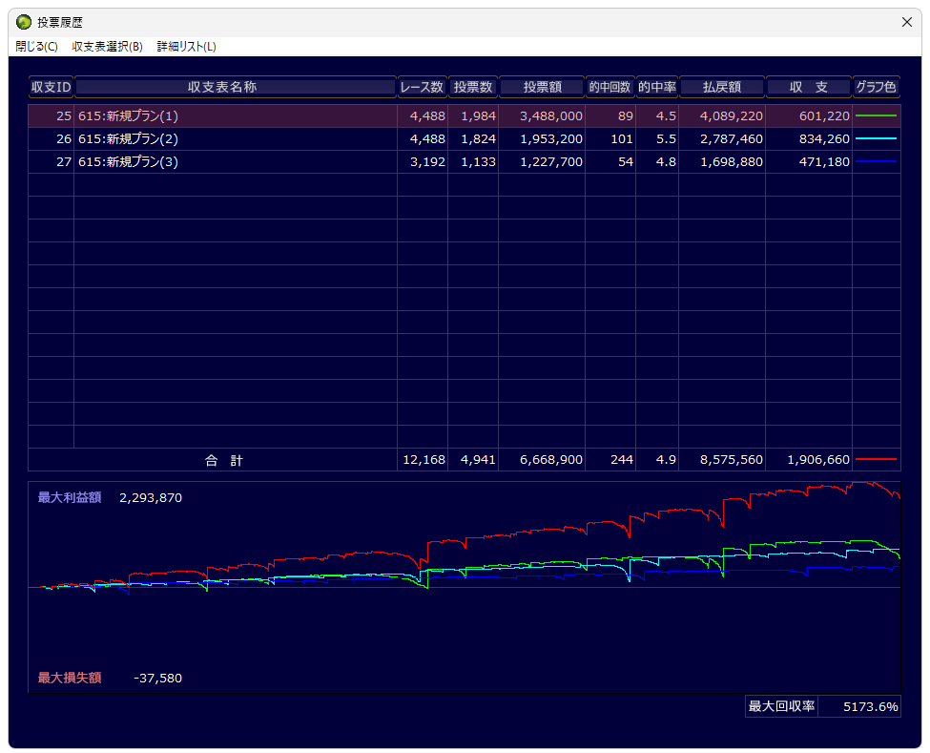The height and width of the screenshot is (753, 930).
Task: Click the 収支ID column header
Action: (51, 87)
